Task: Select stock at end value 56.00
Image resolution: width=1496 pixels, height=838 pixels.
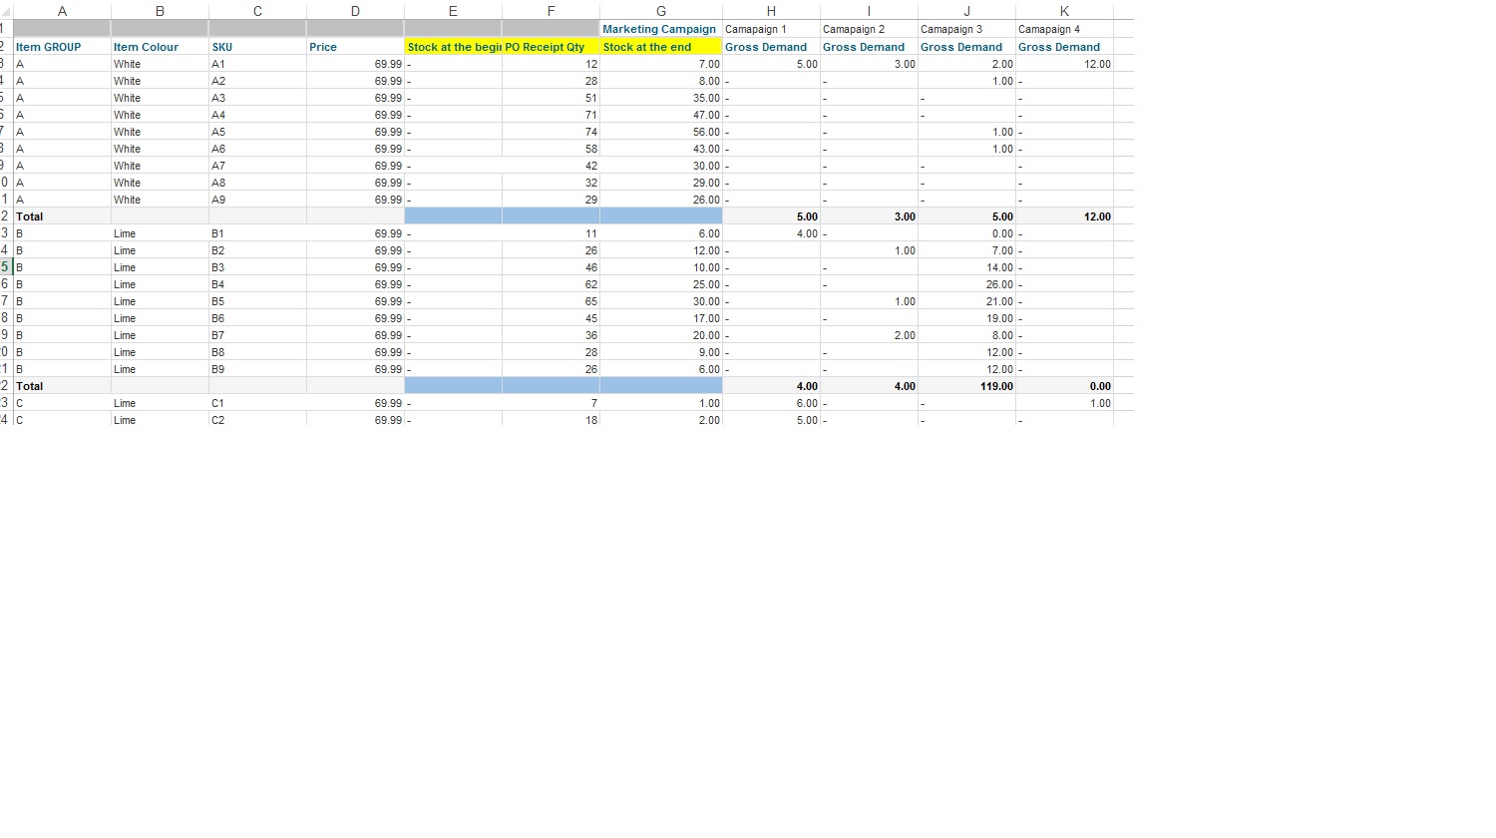Action: (660, 132)
